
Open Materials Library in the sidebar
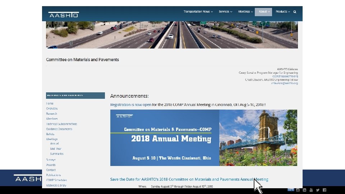(56, 185)
